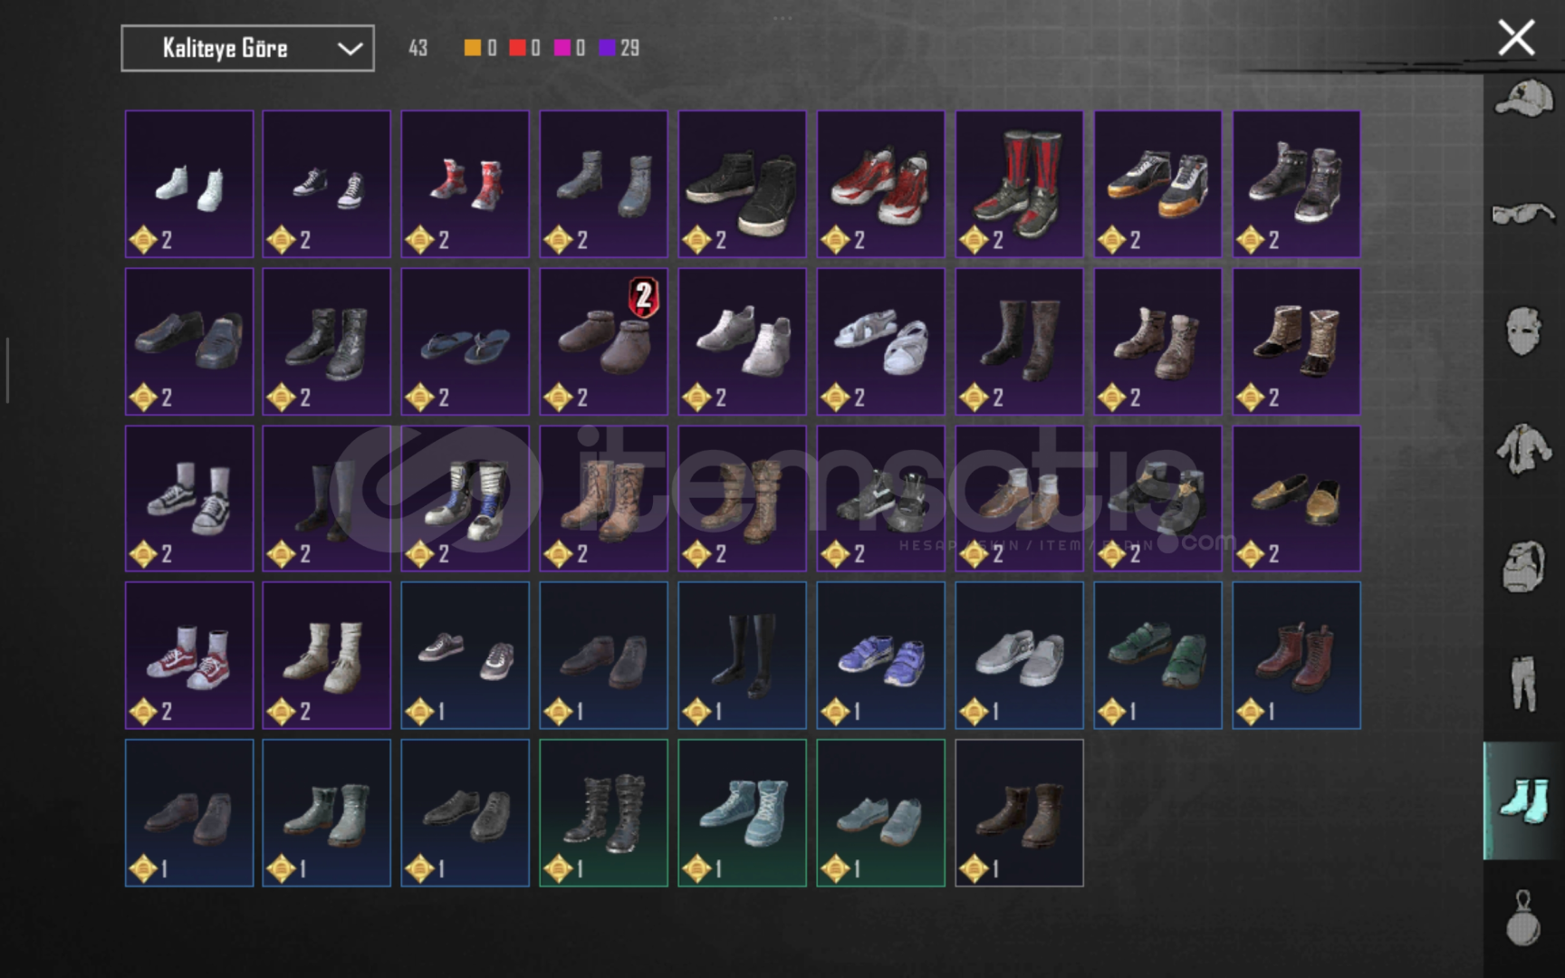Image resolution: width=1565 pixels, height=978 pixels.
Task: Select the jacket outfit category icon
Action: (x=1523, y=449)
